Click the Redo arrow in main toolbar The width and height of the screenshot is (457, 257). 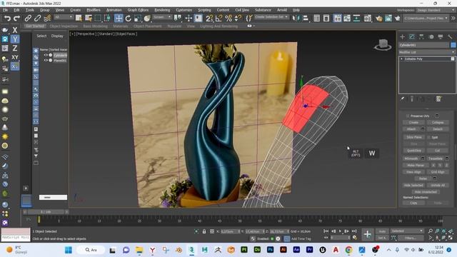click(16, 19)
